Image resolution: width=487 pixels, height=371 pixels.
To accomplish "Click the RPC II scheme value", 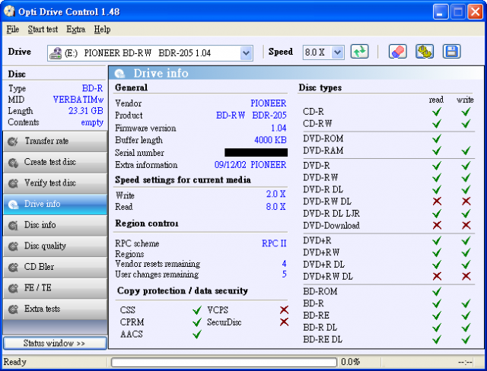I will pyautogui.click(x=274, y=243).
